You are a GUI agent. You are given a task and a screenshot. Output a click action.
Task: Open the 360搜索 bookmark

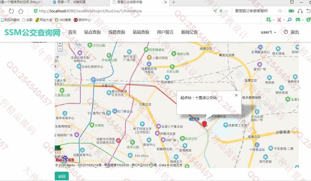(x=63, y=20)
